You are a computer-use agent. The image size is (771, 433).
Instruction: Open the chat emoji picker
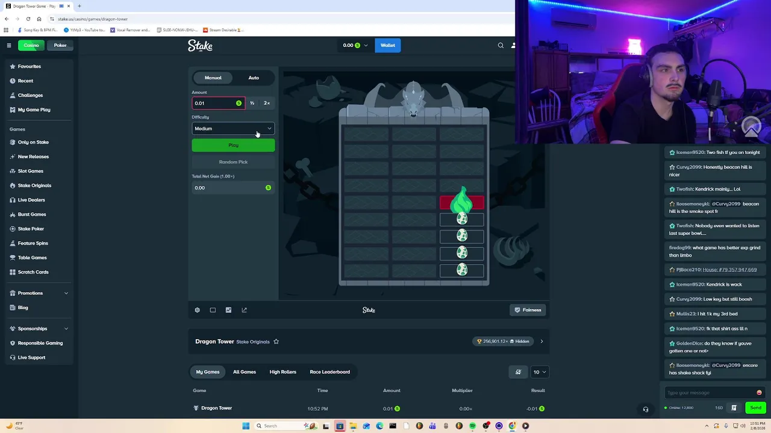pos(759,393)
